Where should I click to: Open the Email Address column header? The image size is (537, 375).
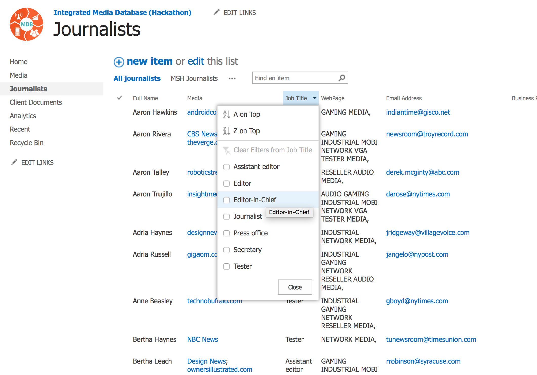click(404, 98)
